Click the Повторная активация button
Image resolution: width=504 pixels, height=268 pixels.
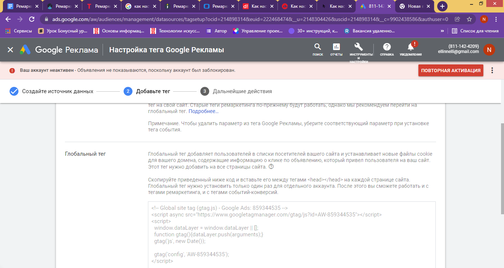(x=451, y=70)
